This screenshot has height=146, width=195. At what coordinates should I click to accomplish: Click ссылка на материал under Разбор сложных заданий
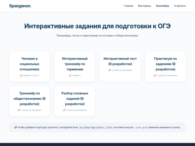pos(77,110)
